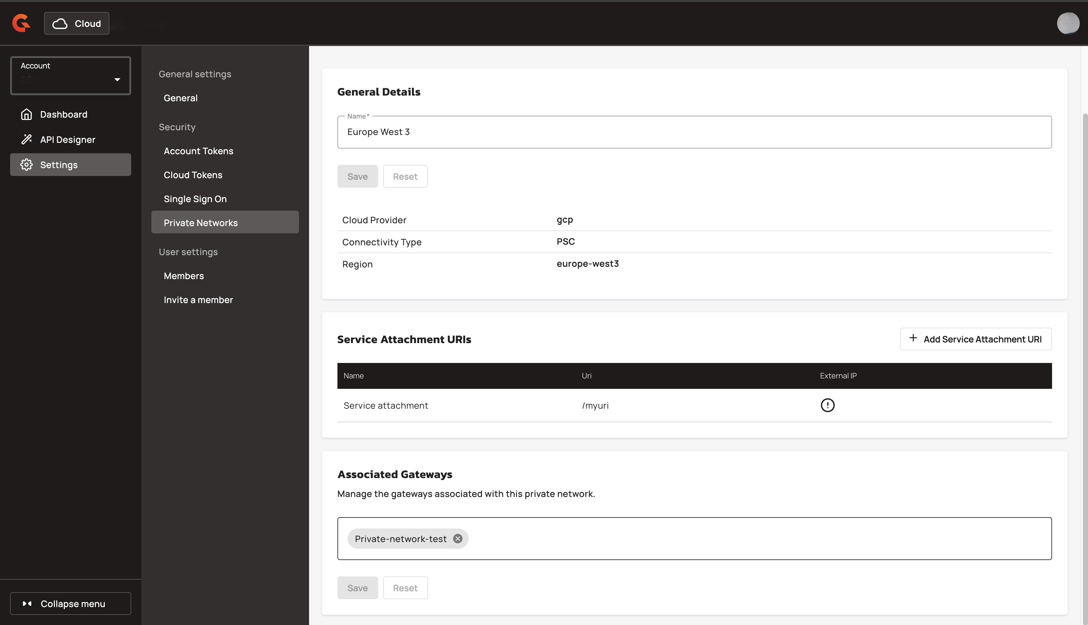The image size is (1088, 625).
Task: Click the External IP warning icon
Action: click(x=827, y=405)
